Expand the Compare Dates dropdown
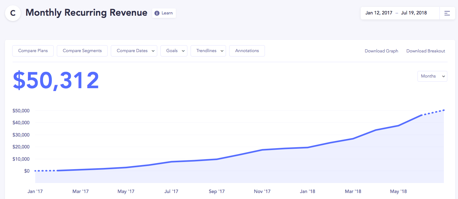The image size is (458, 199). [134, 51]
